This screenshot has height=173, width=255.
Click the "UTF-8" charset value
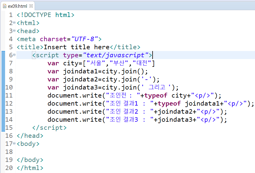(85, 39)
